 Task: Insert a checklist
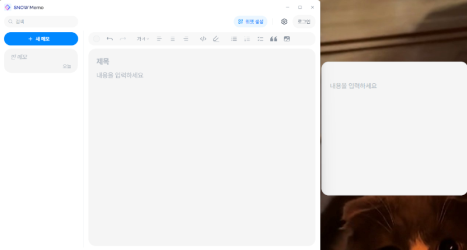click(x=260, y=39)
